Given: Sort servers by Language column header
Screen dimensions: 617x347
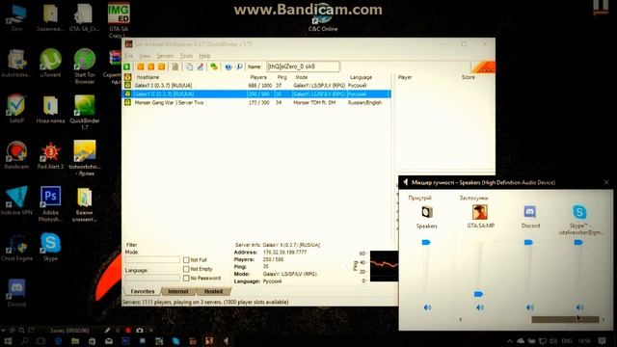Looking at the screenshot, I should (361, 77).
